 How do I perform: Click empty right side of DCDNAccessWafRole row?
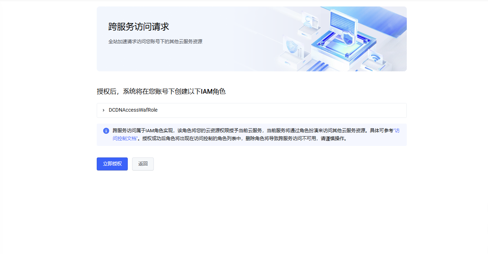point(307,110)
